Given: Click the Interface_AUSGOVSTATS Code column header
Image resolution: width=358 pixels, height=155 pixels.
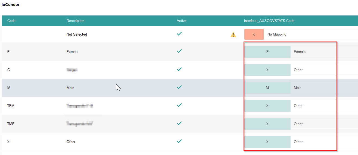Looking at the screenshot, I should [269, 21].
